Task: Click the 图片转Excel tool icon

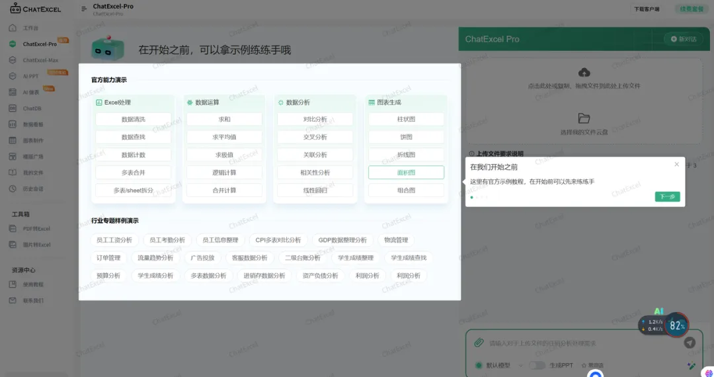Action: (x=13, y=245)
